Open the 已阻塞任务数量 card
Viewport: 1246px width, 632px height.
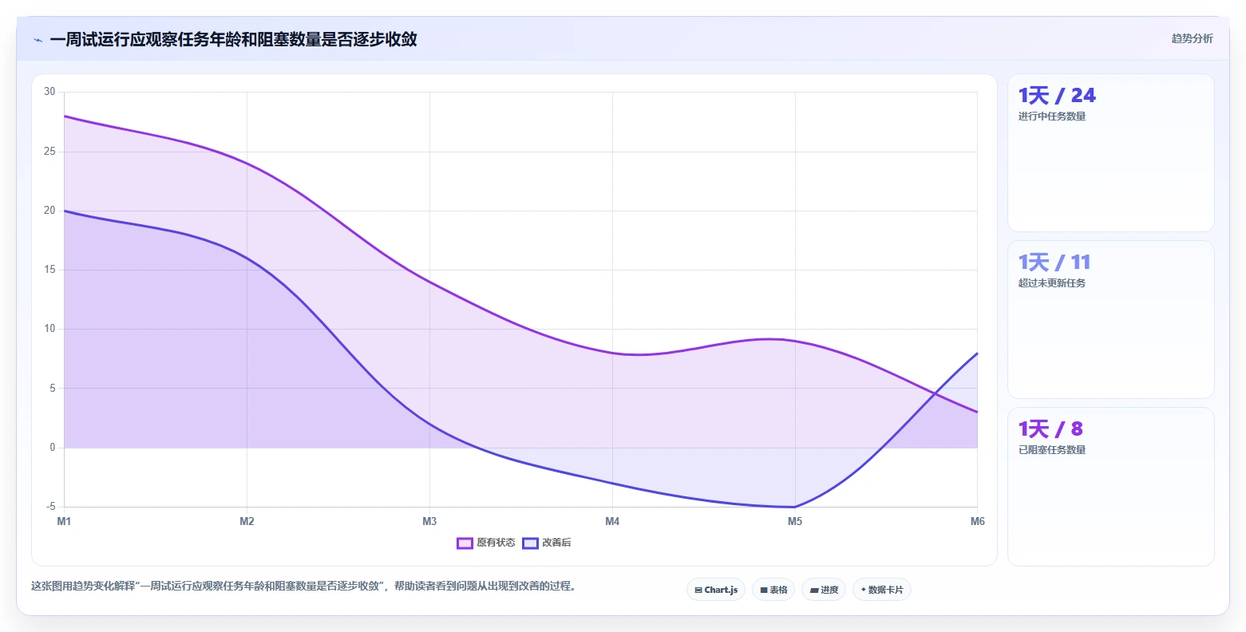1110,487
